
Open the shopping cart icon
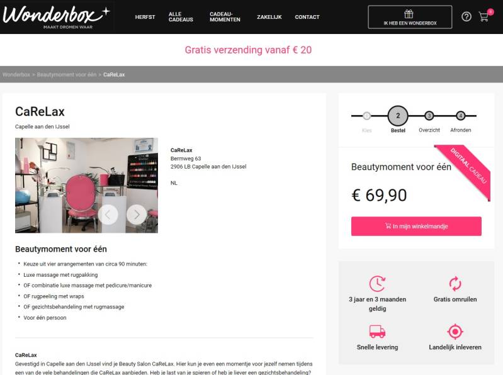pos(483,16)
